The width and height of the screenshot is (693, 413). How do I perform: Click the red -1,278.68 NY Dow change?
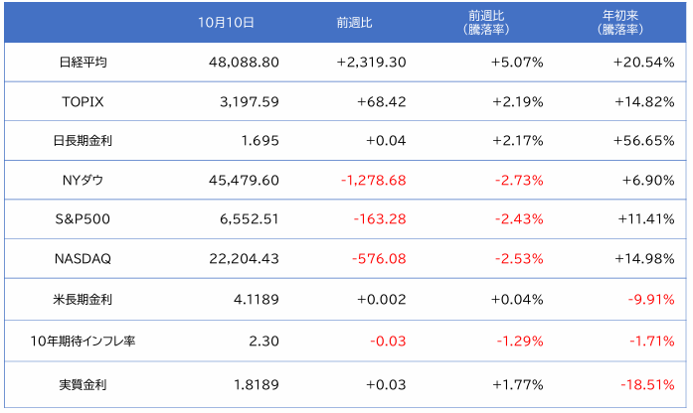click(373, 181)
